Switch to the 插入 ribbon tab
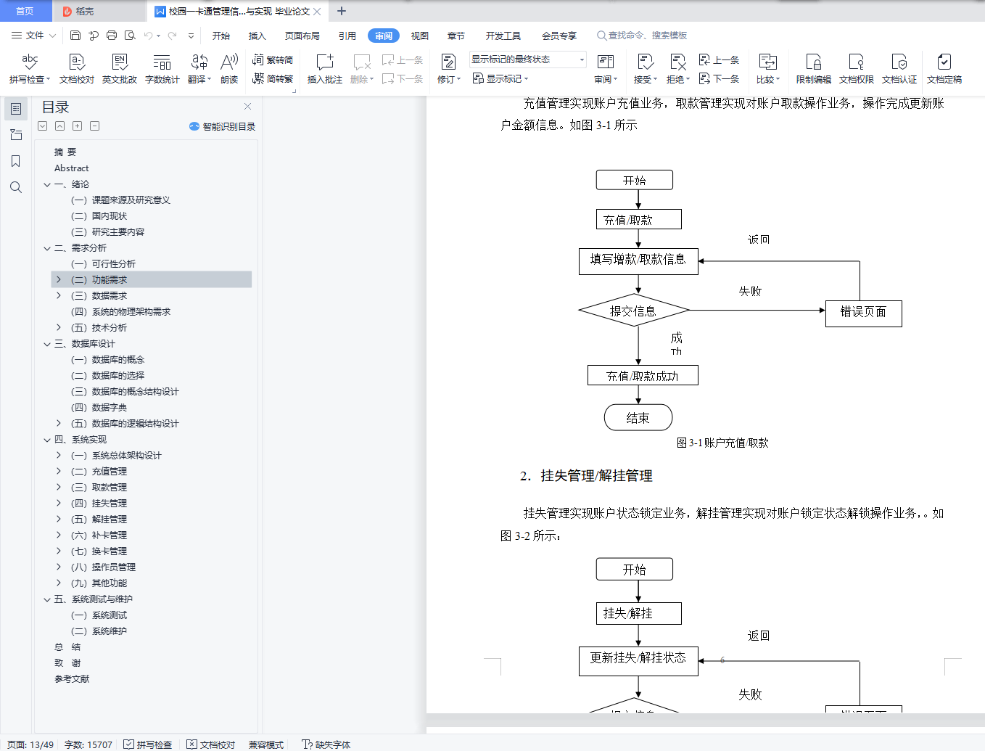The width and height of the screenshot is (985, 751). coord(257,36)
